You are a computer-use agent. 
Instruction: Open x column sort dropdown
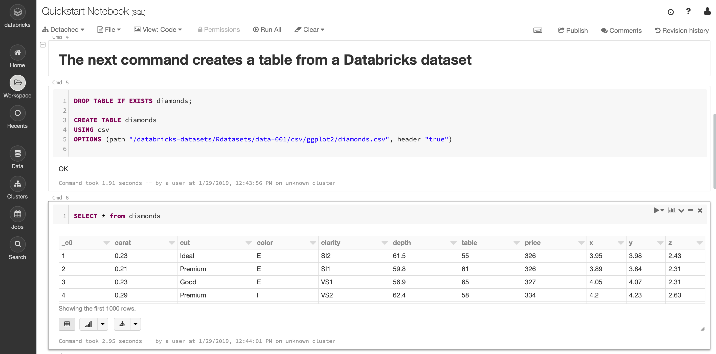(621, 243)
